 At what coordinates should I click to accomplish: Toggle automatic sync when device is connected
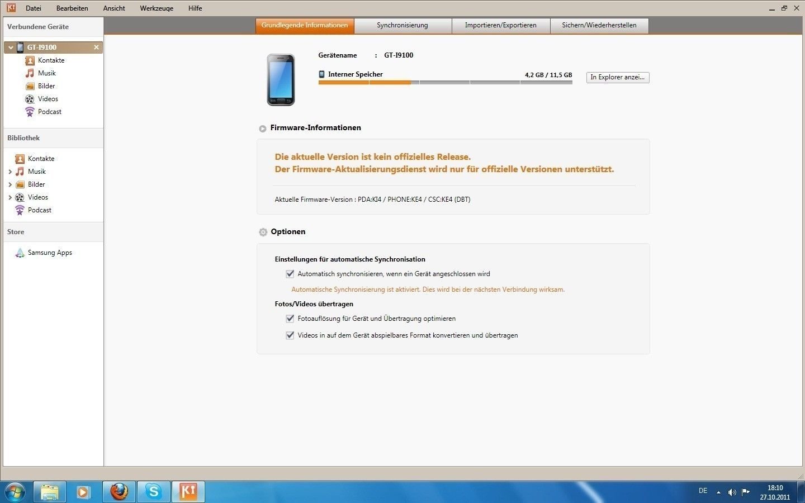290,274
